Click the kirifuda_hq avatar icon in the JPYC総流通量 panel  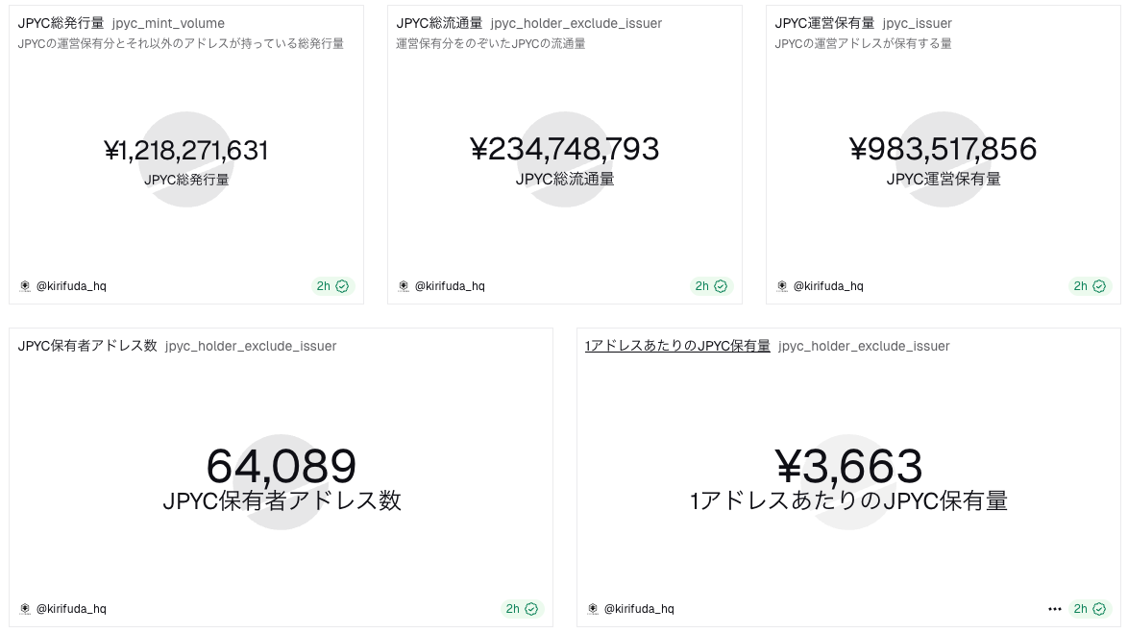coord(404,286)
